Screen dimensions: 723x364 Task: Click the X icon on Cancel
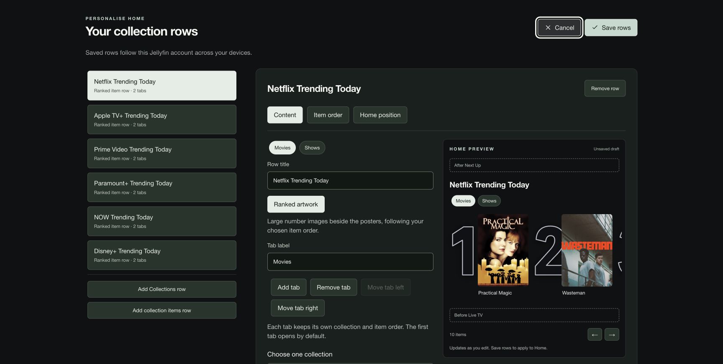click(x=548, y=28)
